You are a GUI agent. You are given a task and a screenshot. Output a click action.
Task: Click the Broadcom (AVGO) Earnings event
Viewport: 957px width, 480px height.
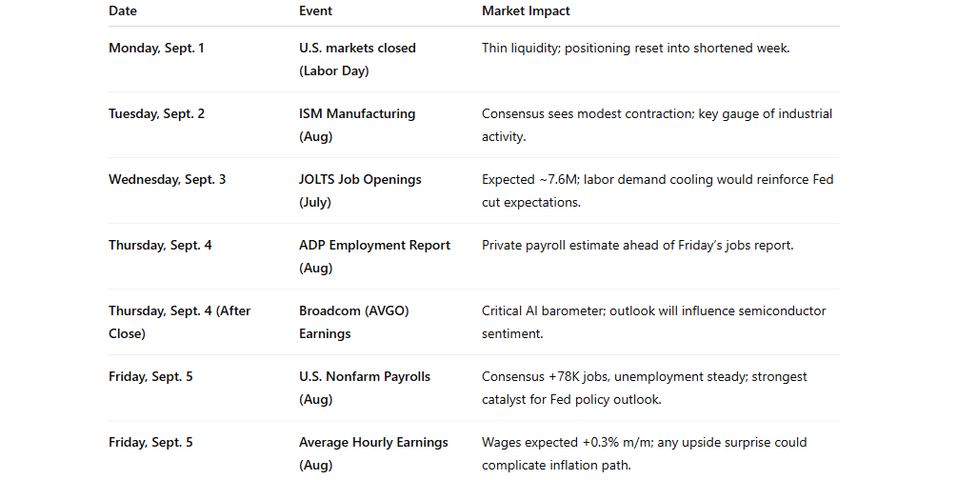pyautogui.click(x=354, y=322)
